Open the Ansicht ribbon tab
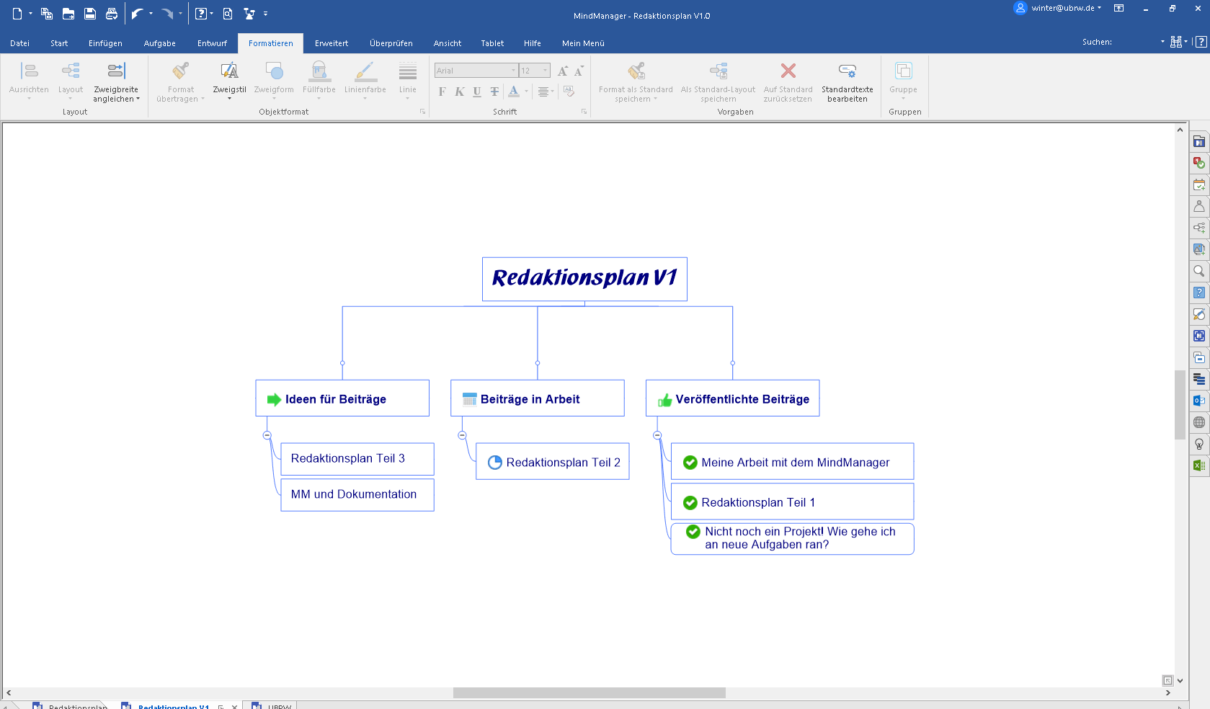Screen dimensions: 1210x709 [447, 43]
